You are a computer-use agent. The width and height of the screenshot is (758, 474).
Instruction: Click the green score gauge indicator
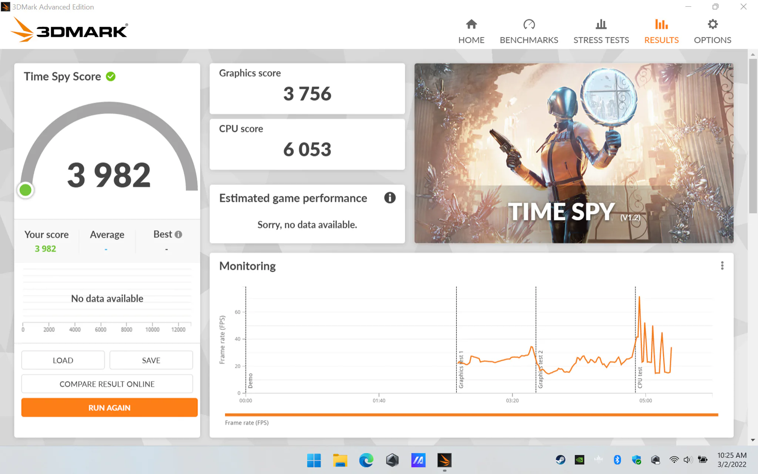click(26, 190)
